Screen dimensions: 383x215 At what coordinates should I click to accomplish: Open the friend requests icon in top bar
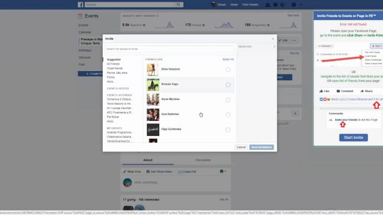point(268,4)
